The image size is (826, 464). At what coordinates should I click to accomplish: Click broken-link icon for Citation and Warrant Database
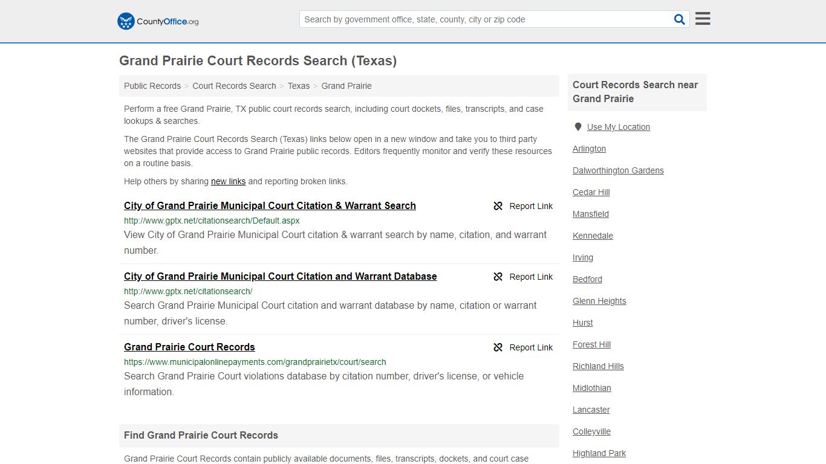pos(498,277)
